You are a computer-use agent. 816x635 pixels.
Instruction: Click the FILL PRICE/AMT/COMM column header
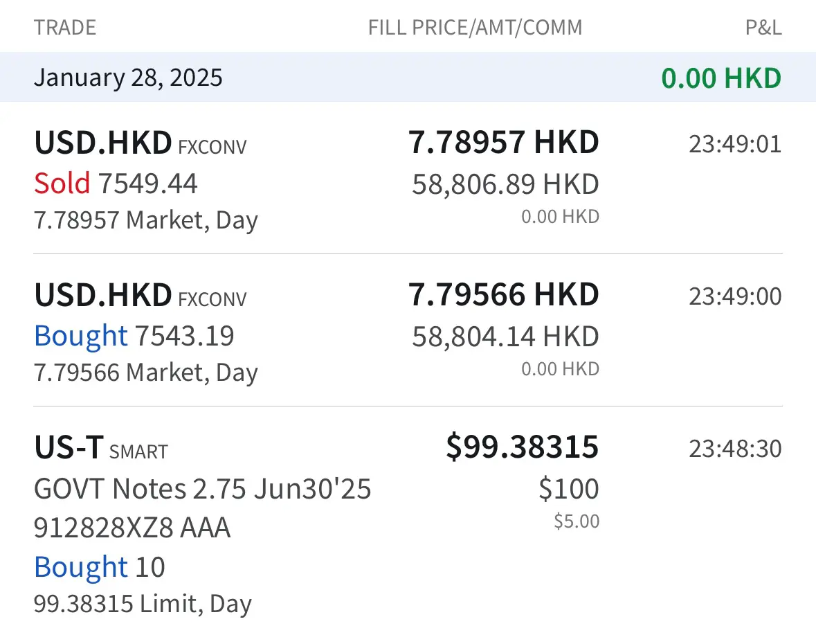(475, 28)
